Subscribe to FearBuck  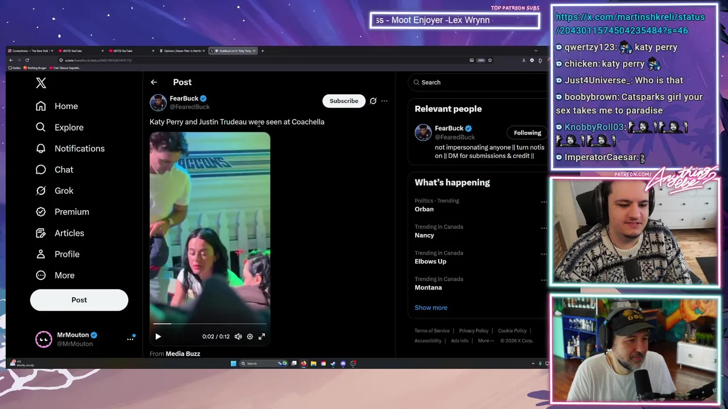[344, 101]
